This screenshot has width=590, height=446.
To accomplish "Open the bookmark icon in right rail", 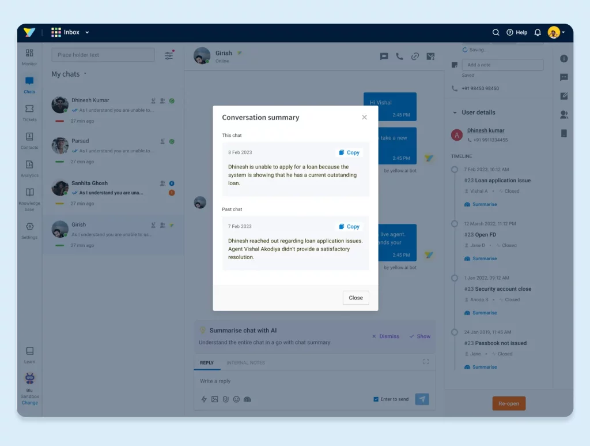I will click(563, 133).
